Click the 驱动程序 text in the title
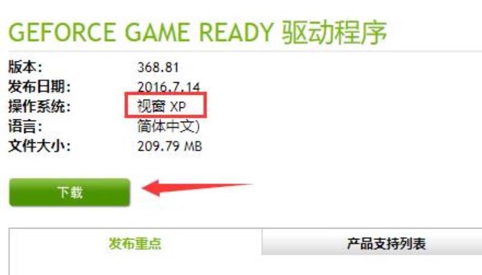The height and width of the screenshot is (275, 482). click(x=334, y=33)
